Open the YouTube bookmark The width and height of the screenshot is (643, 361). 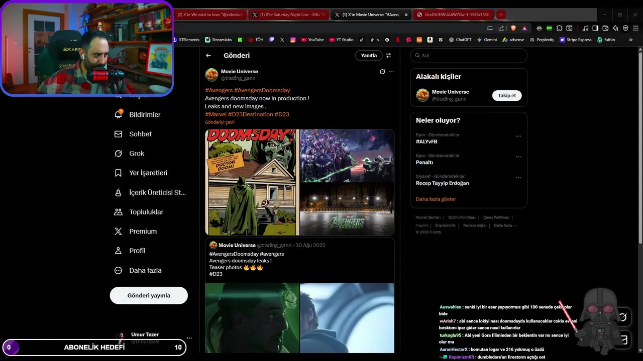pos(312,40)
